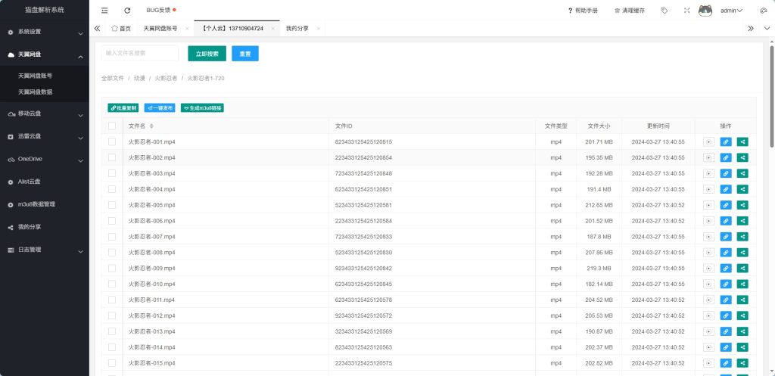The width and height of the screenshot is (775, 376).
Task: Click the green share icon for 火影忍者-005.mp4
Action: pyautogui.click(x=742, y=205)
